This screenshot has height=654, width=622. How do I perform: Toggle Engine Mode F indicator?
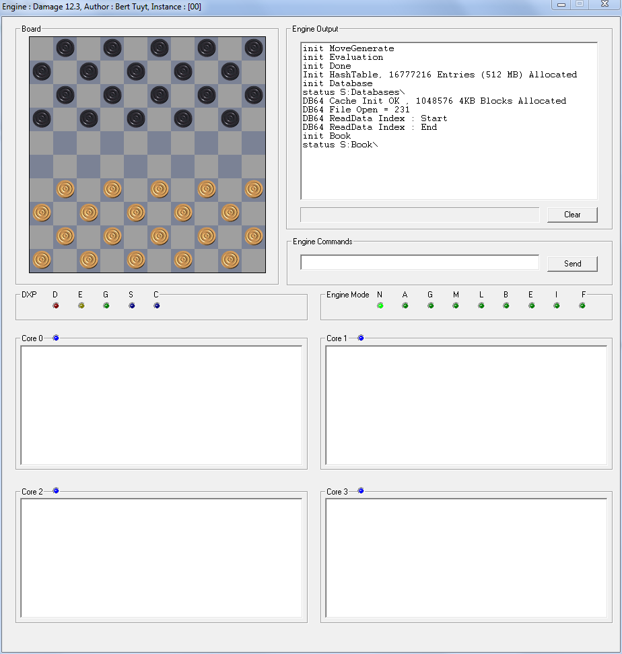[x=582, y=305]
